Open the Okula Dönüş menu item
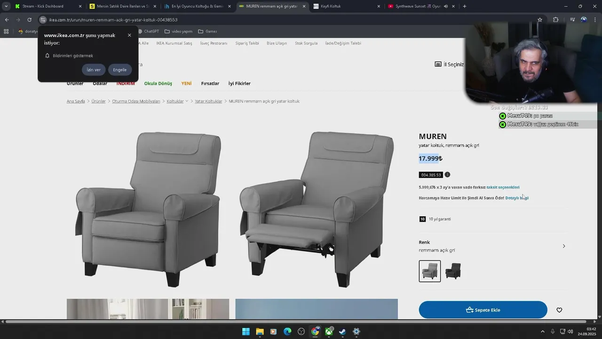Image resolution: width=602 pixels, height=339 pixels. click(x=158, y=84)
